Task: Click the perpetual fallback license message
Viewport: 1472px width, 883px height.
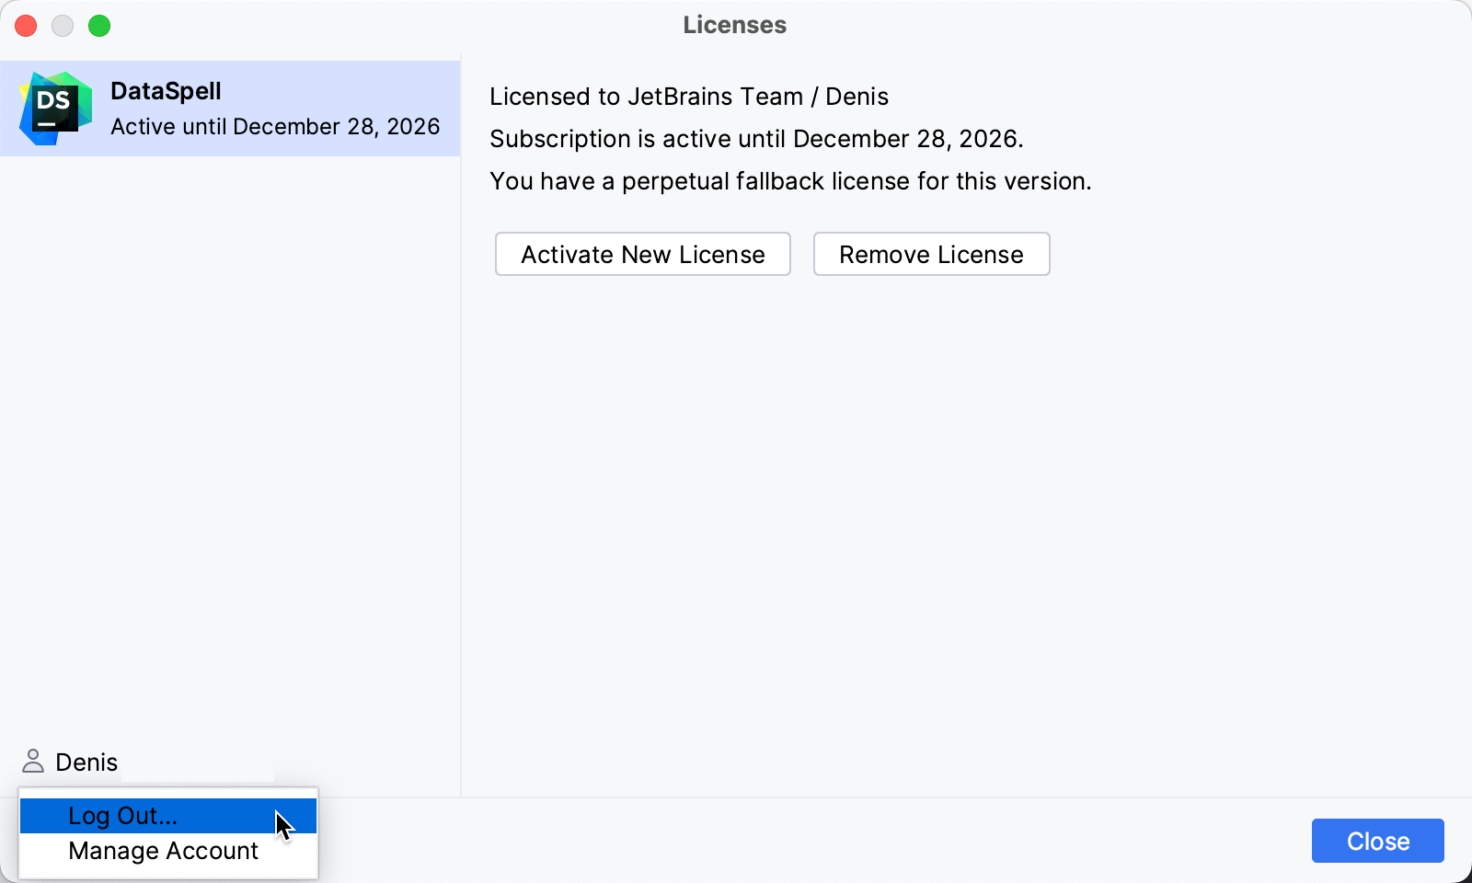Action: click(789, 181)
